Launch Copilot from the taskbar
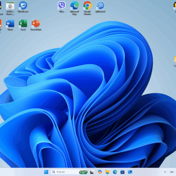The width and height of the screenshot is (176, 176). click(x=100, y=172)
